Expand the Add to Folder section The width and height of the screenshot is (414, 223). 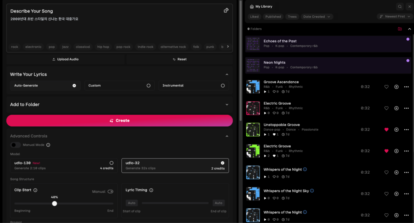coord(227,105)
